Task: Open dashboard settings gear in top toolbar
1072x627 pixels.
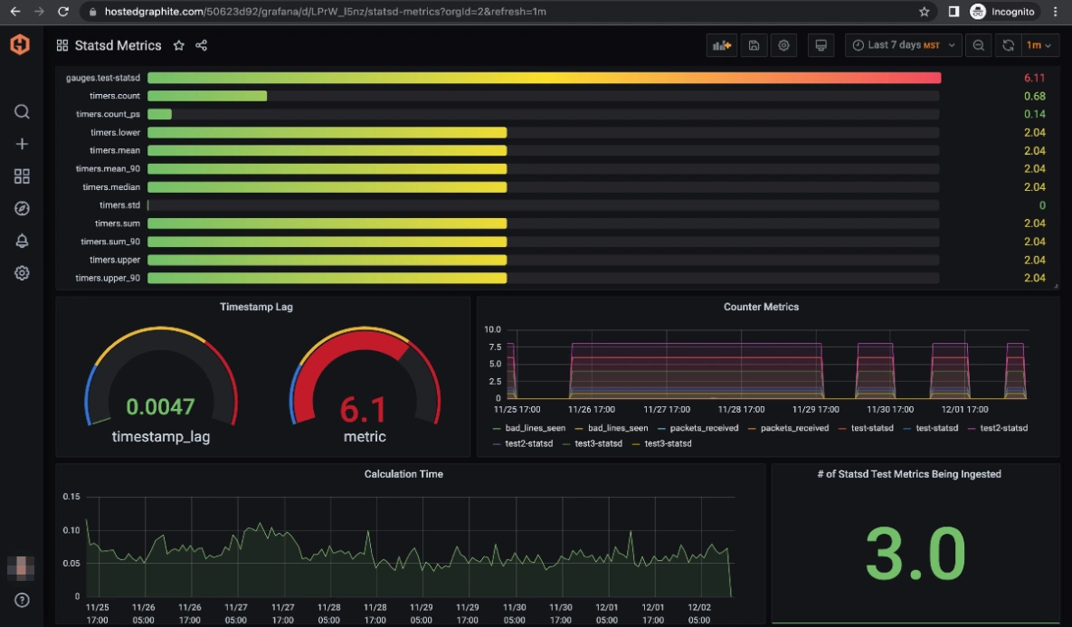Action: (784, 45)
